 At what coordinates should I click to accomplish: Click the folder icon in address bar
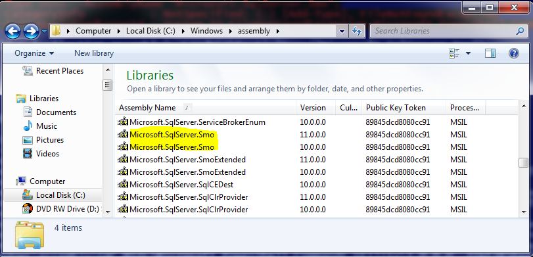coord(56,31)
